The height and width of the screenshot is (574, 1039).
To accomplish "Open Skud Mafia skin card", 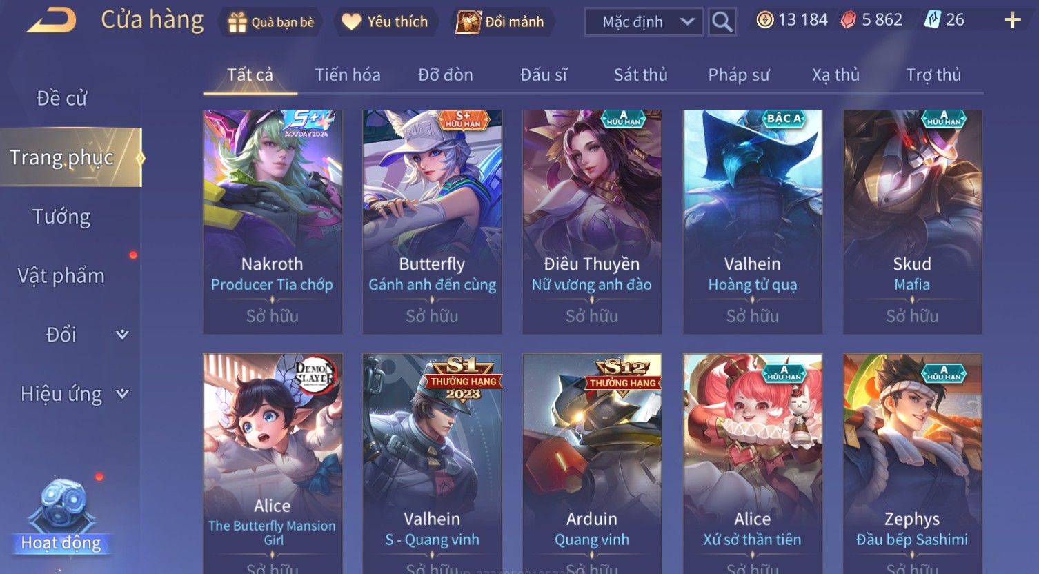I will coord(912,221).
